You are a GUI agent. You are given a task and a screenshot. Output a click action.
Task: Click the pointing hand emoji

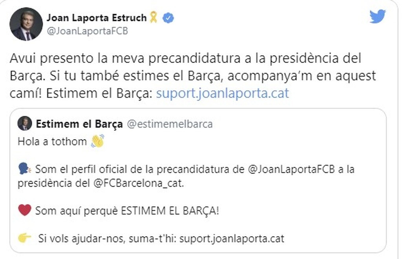(x=25, y=238)
